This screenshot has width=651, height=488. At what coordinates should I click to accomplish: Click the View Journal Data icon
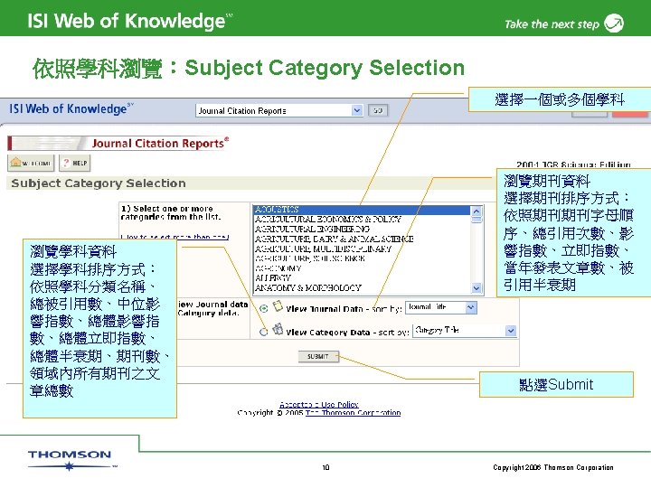(278, 306)
